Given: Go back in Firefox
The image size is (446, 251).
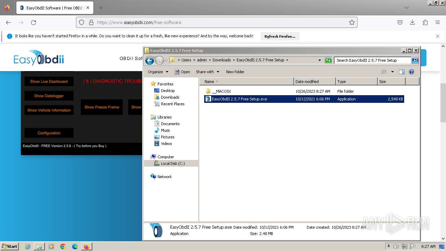Looking at the screenshot, I should click(x=8, y=22).
